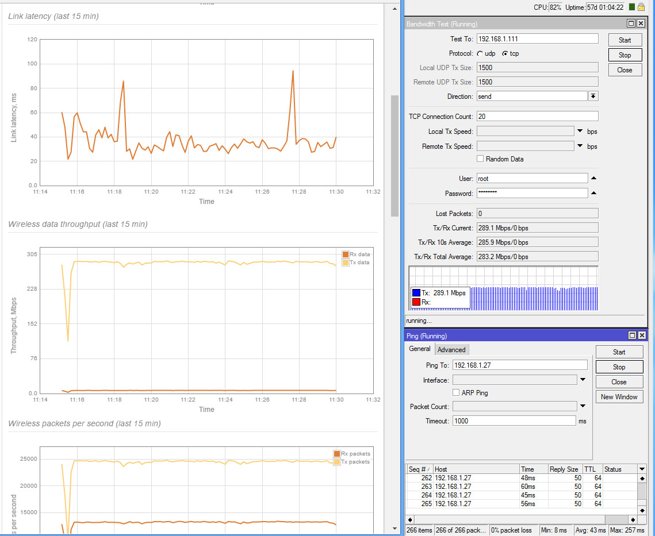This screenshot has width=655, height=536.
Task: Sort ping results by Time column
Action: [534, 469]
